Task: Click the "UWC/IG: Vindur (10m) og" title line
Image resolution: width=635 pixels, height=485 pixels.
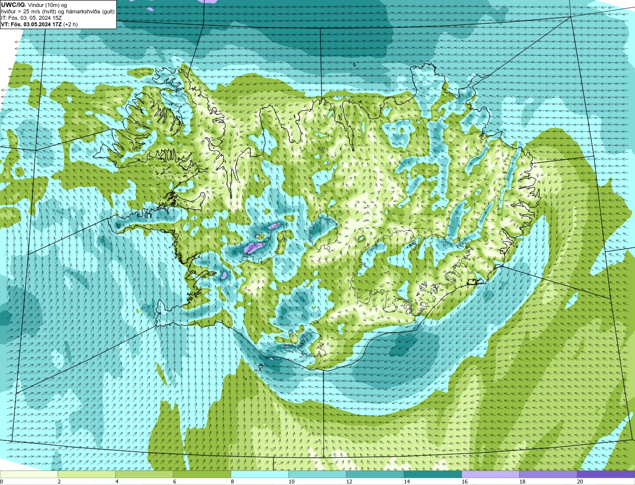Action: pos(34,5)
